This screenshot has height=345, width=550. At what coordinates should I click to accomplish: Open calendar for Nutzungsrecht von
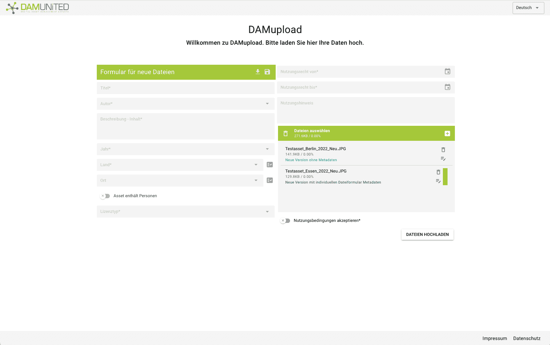coord(448,71)
